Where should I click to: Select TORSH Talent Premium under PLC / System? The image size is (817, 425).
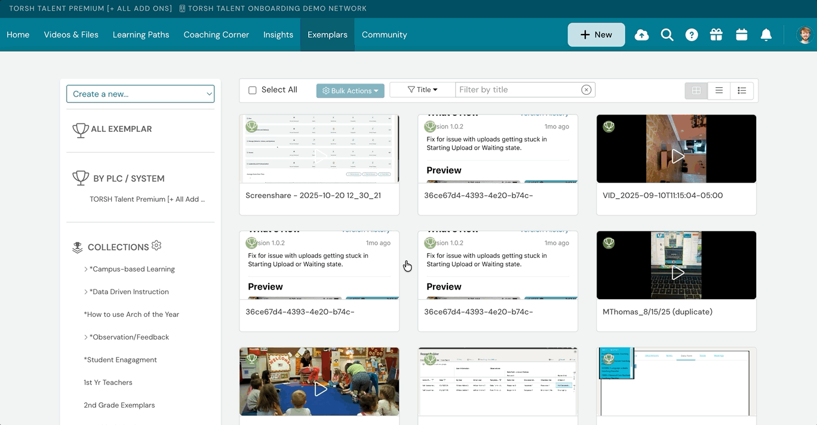(148, 199)
